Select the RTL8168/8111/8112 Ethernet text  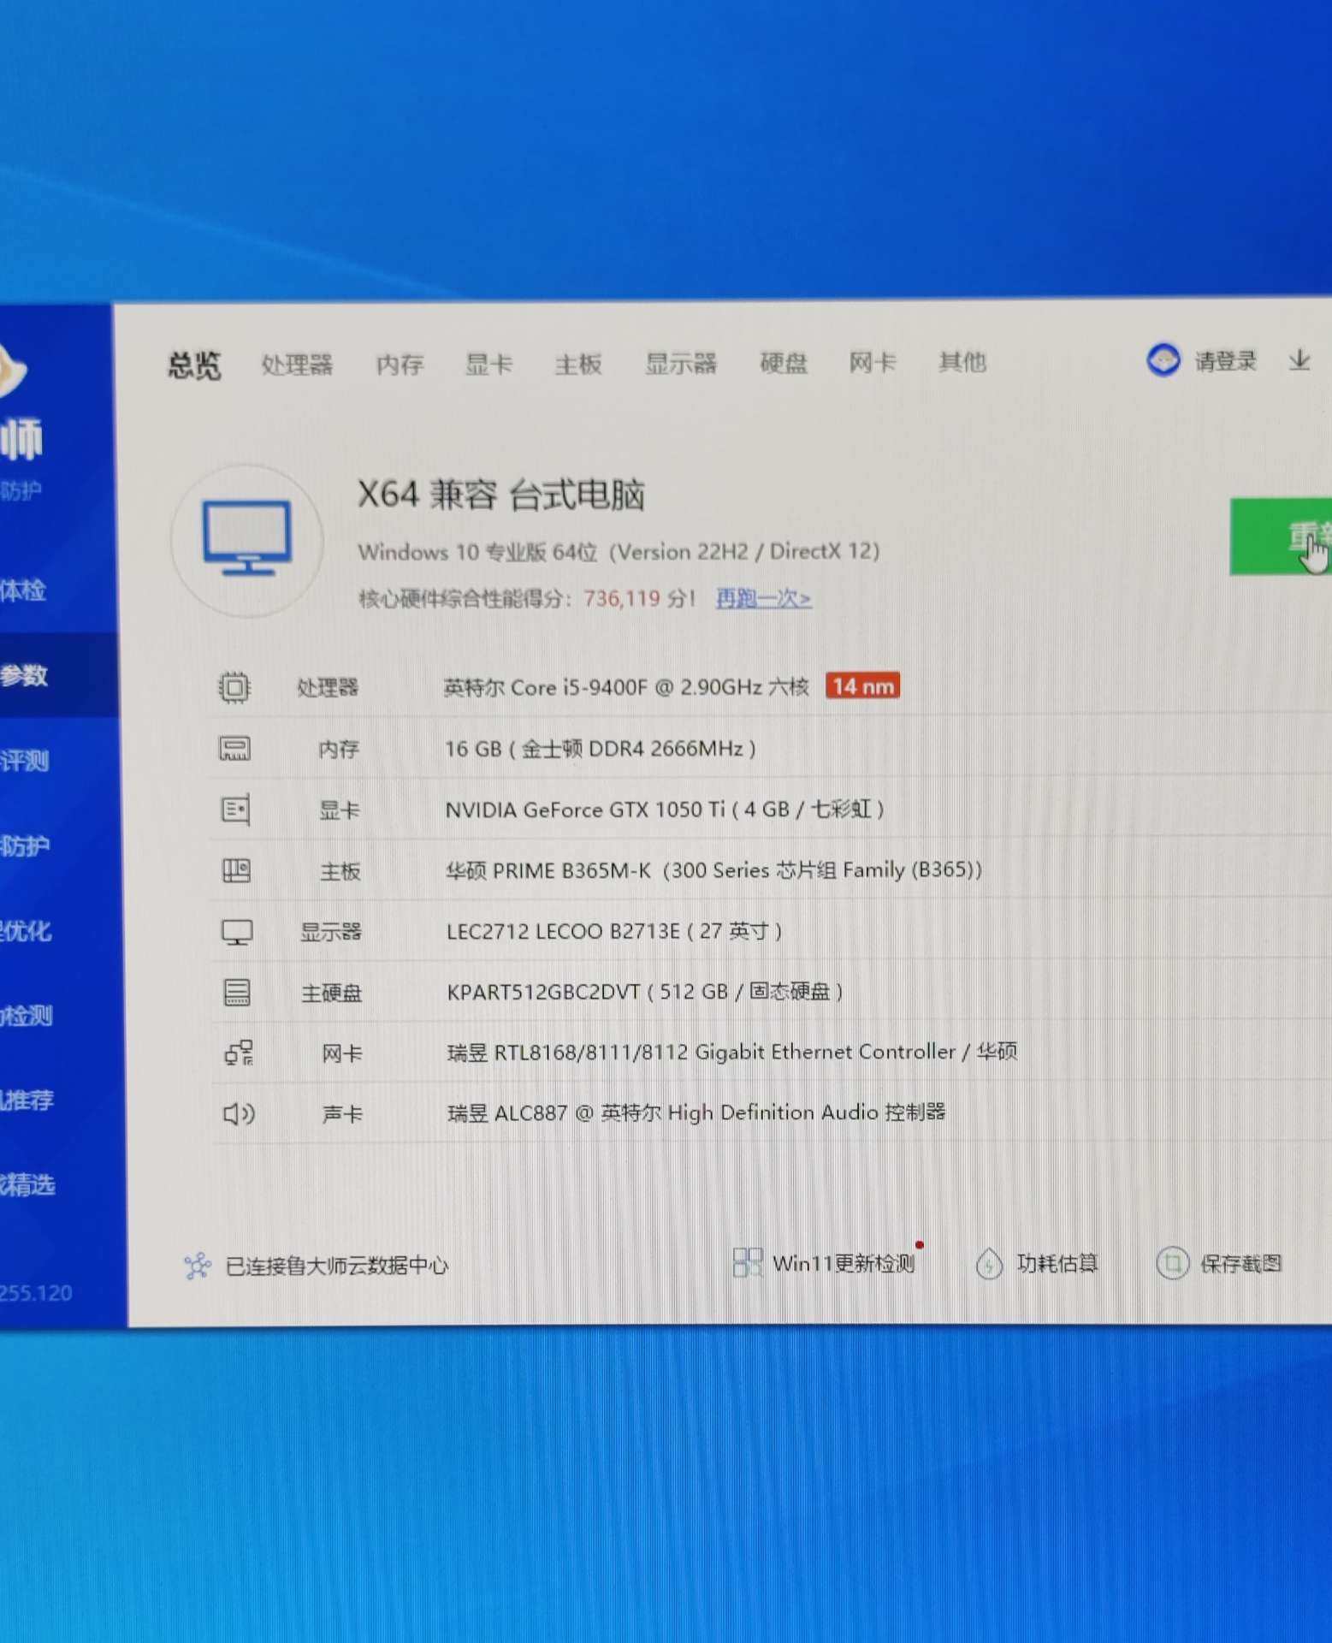(x=732, y=1052)
